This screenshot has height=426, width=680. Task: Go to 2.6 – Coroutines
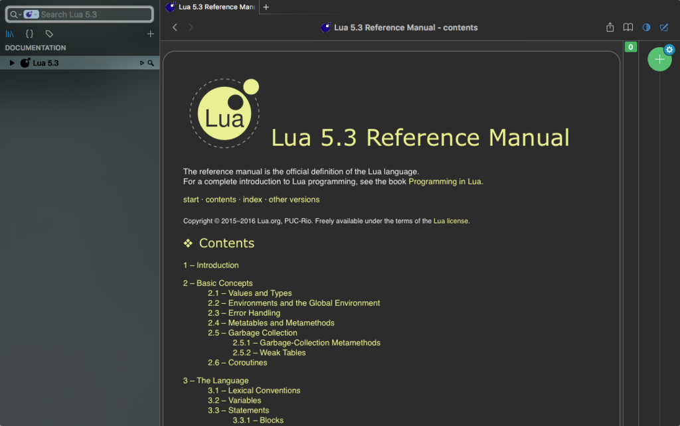237,363
